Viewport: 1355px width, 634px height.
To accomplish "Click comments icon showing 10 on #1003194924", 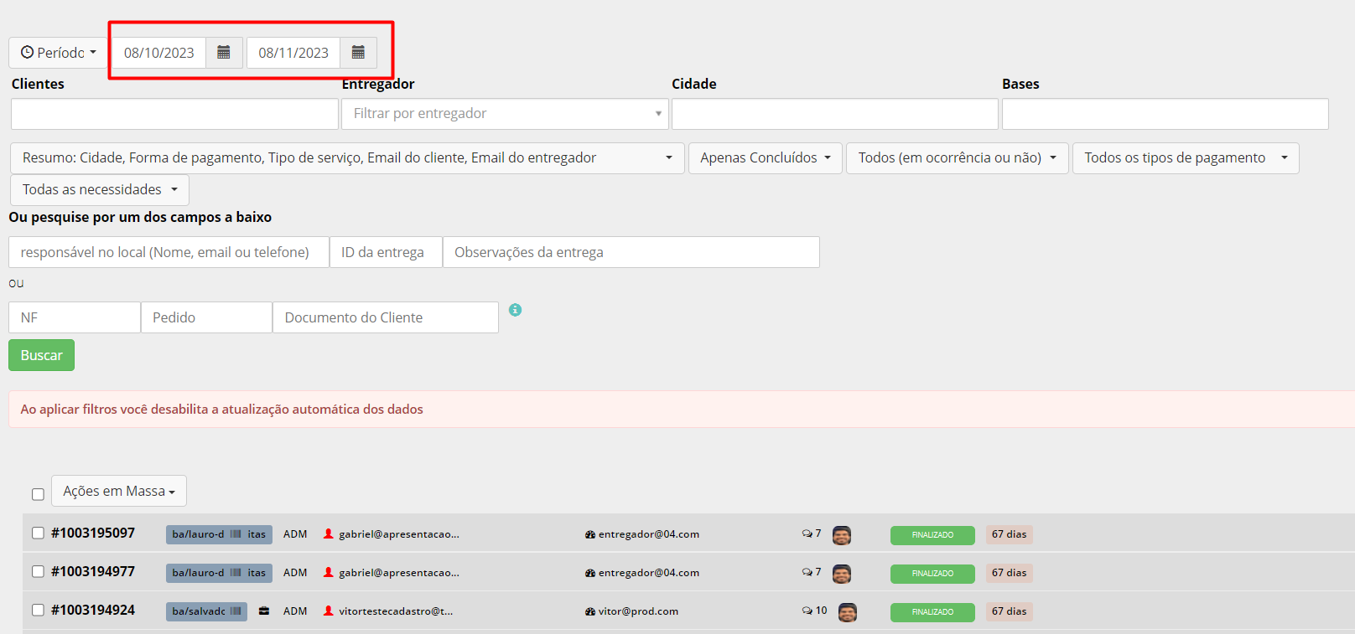I will [807, 611].
